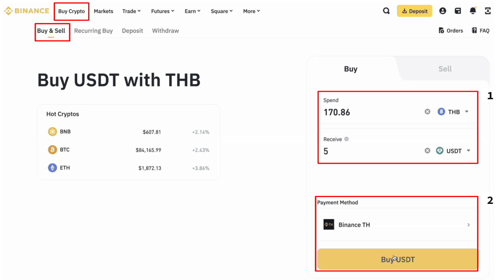
Task: Open the Markets menu item
Action: click(x=103, y=11)
